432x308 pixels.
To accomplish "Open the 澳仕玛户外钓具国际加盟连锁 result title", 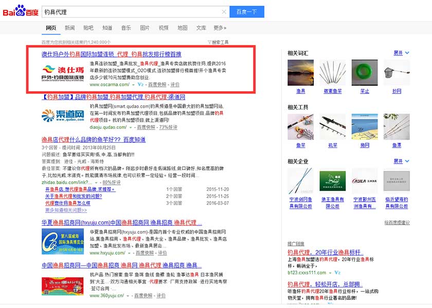I will (x=112, y=54).
